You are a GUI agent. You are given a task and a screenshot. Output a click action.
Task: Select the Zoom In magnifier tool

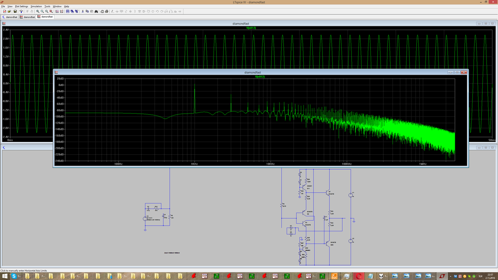pyautogui.click(x=38, y=11)
